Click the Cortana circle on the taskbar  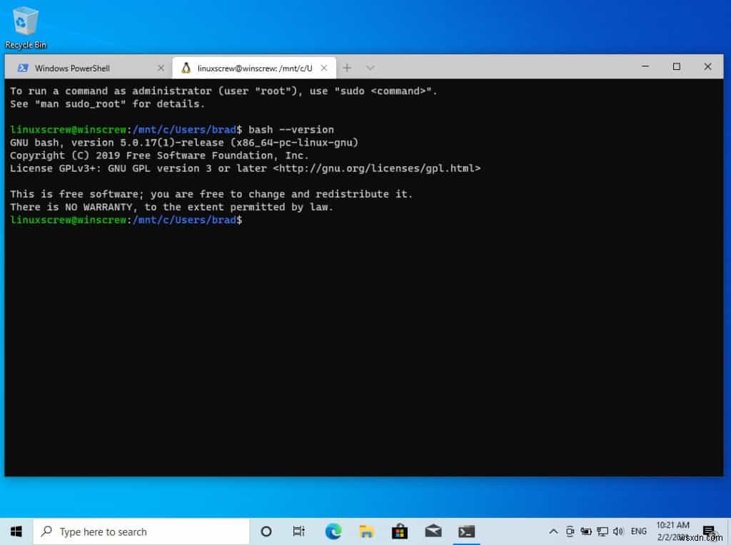point(266,531)
